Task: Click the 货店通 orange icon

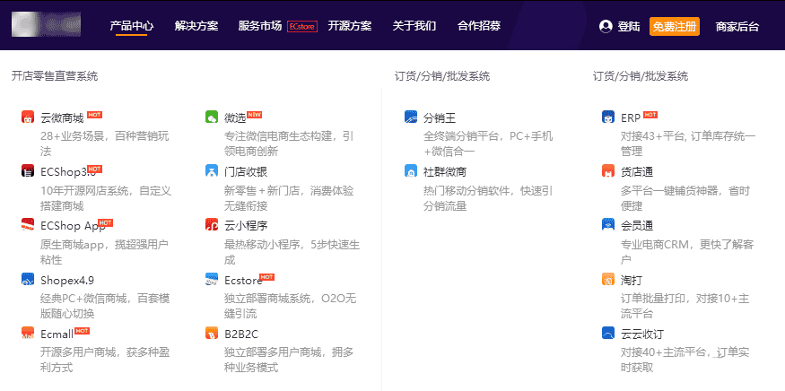Action: point(607,170)
